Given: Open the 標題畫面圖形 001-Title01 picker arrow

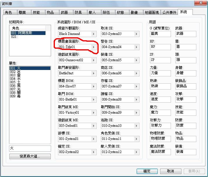Looking at the screenshot, I should 94,47.
